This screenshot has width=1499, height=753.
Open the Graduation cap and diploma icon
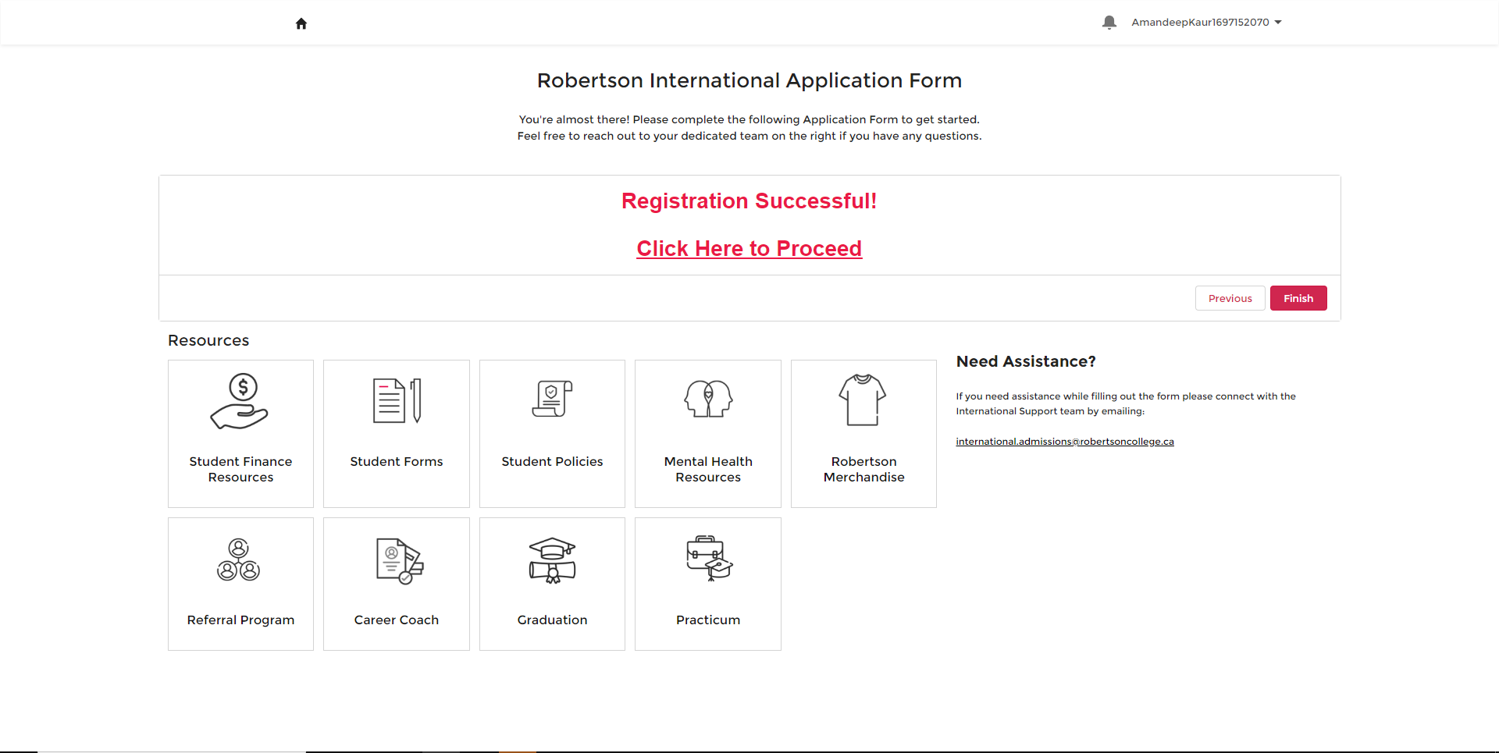(x=552, y=560)
